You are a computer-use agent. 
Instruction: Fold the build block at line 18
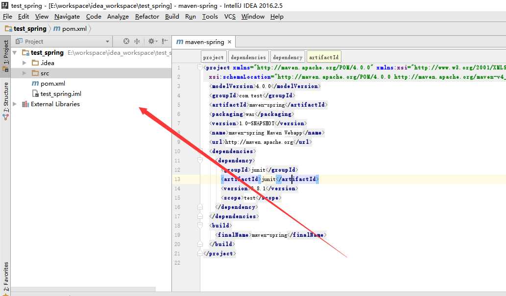[x=200, y=226]
